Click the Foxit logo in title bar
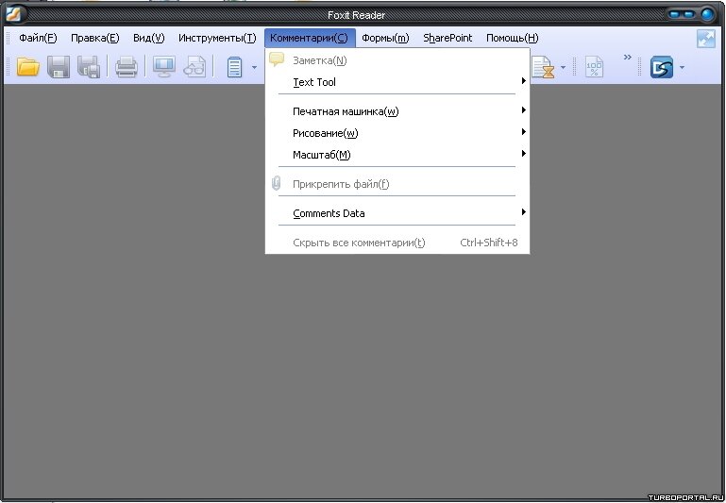This screenshot has width=726, height=503. click(x=14, y=14)
